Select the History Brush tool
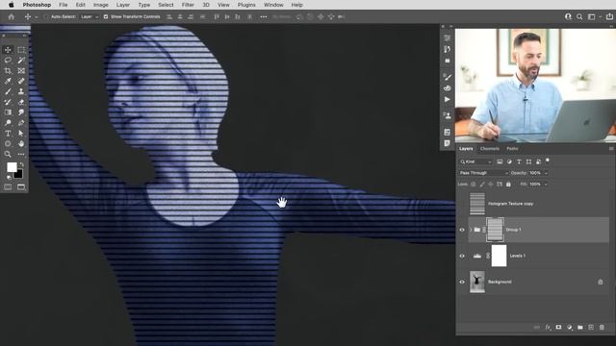 click(8, 102)
